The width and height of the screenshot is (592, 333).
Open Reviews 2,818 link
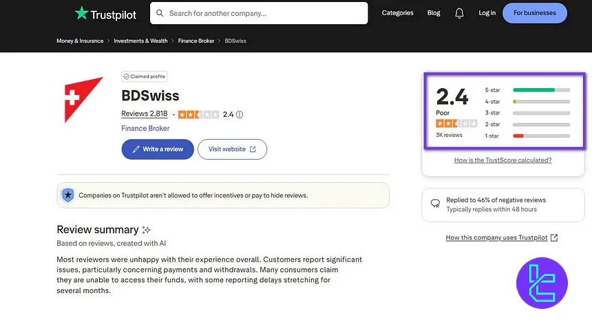(x=145, y=114)
